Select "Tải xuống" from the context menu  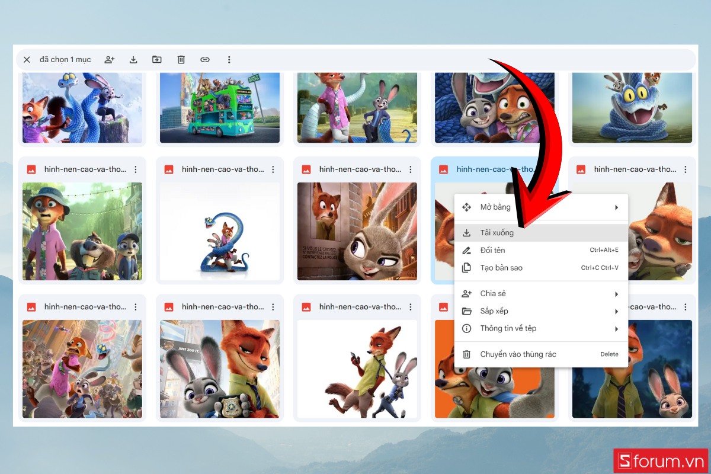(x=498, y=232)
